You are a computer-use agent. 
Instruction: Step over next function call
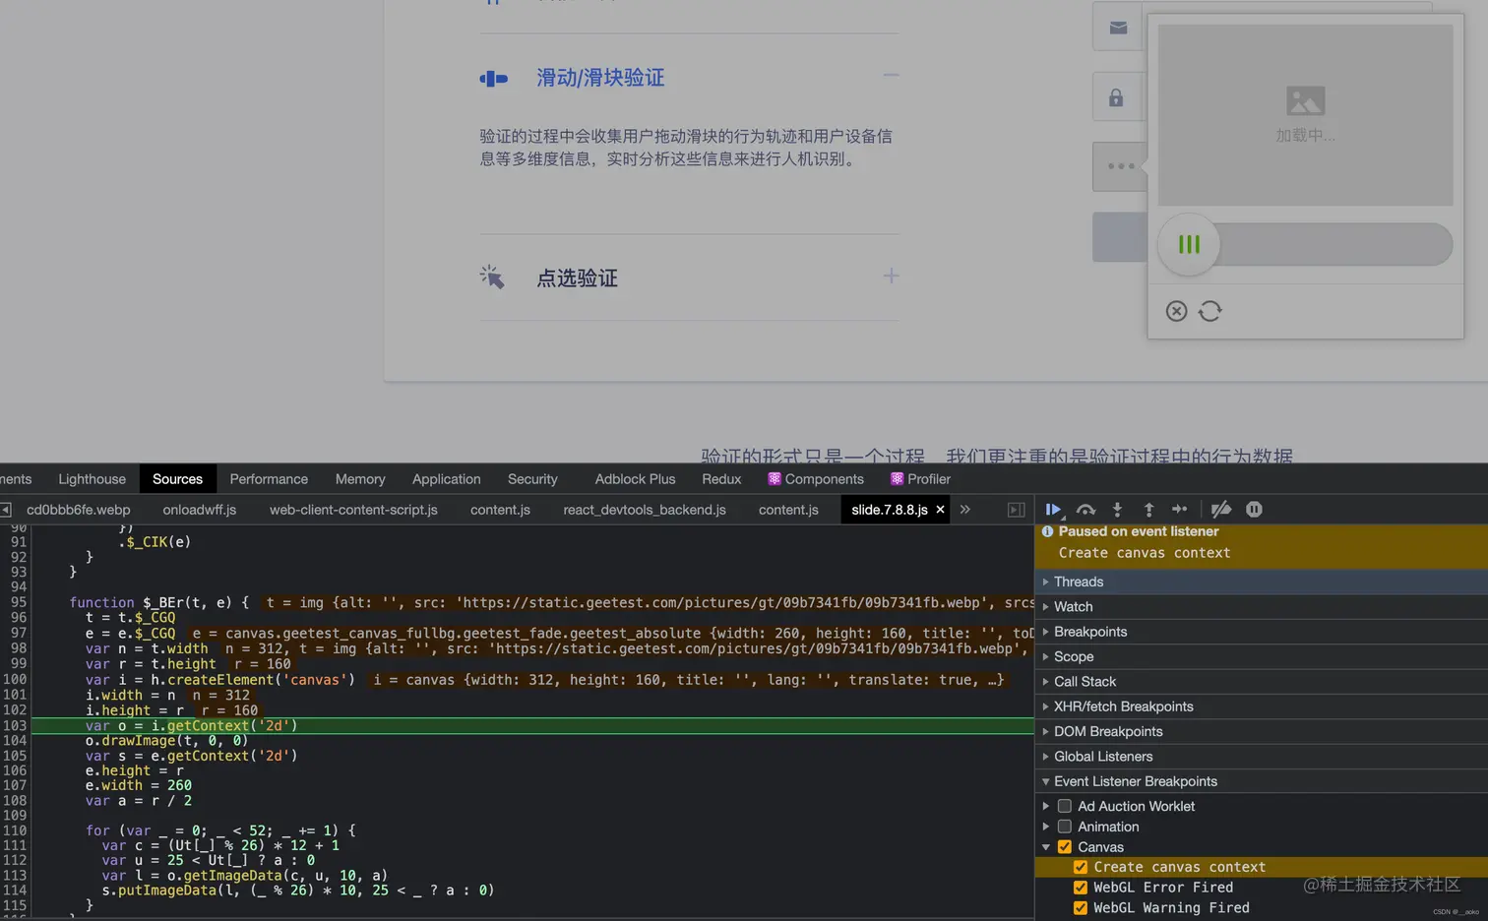1085,509
